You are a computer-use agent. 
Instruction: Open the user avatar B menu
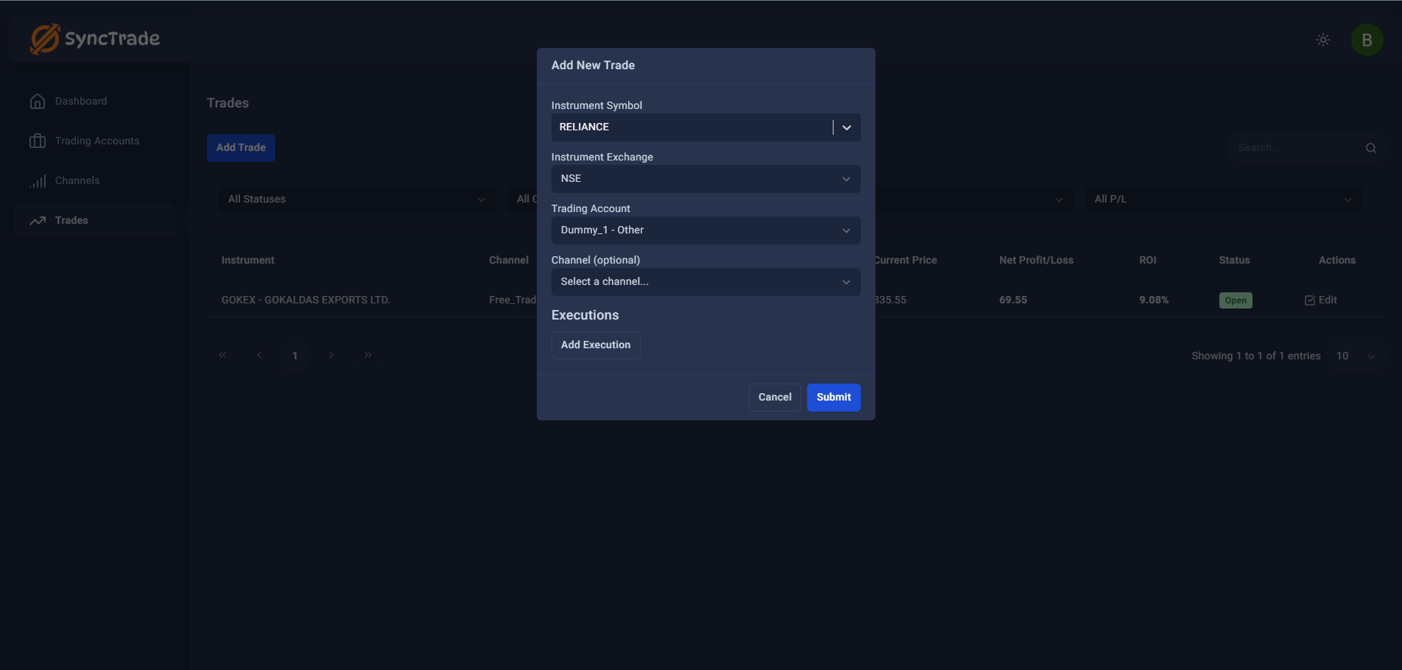tap(1367, 40)
